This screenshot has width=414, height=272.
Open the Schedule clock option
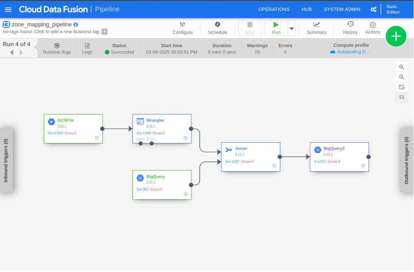tap(217, 28)
